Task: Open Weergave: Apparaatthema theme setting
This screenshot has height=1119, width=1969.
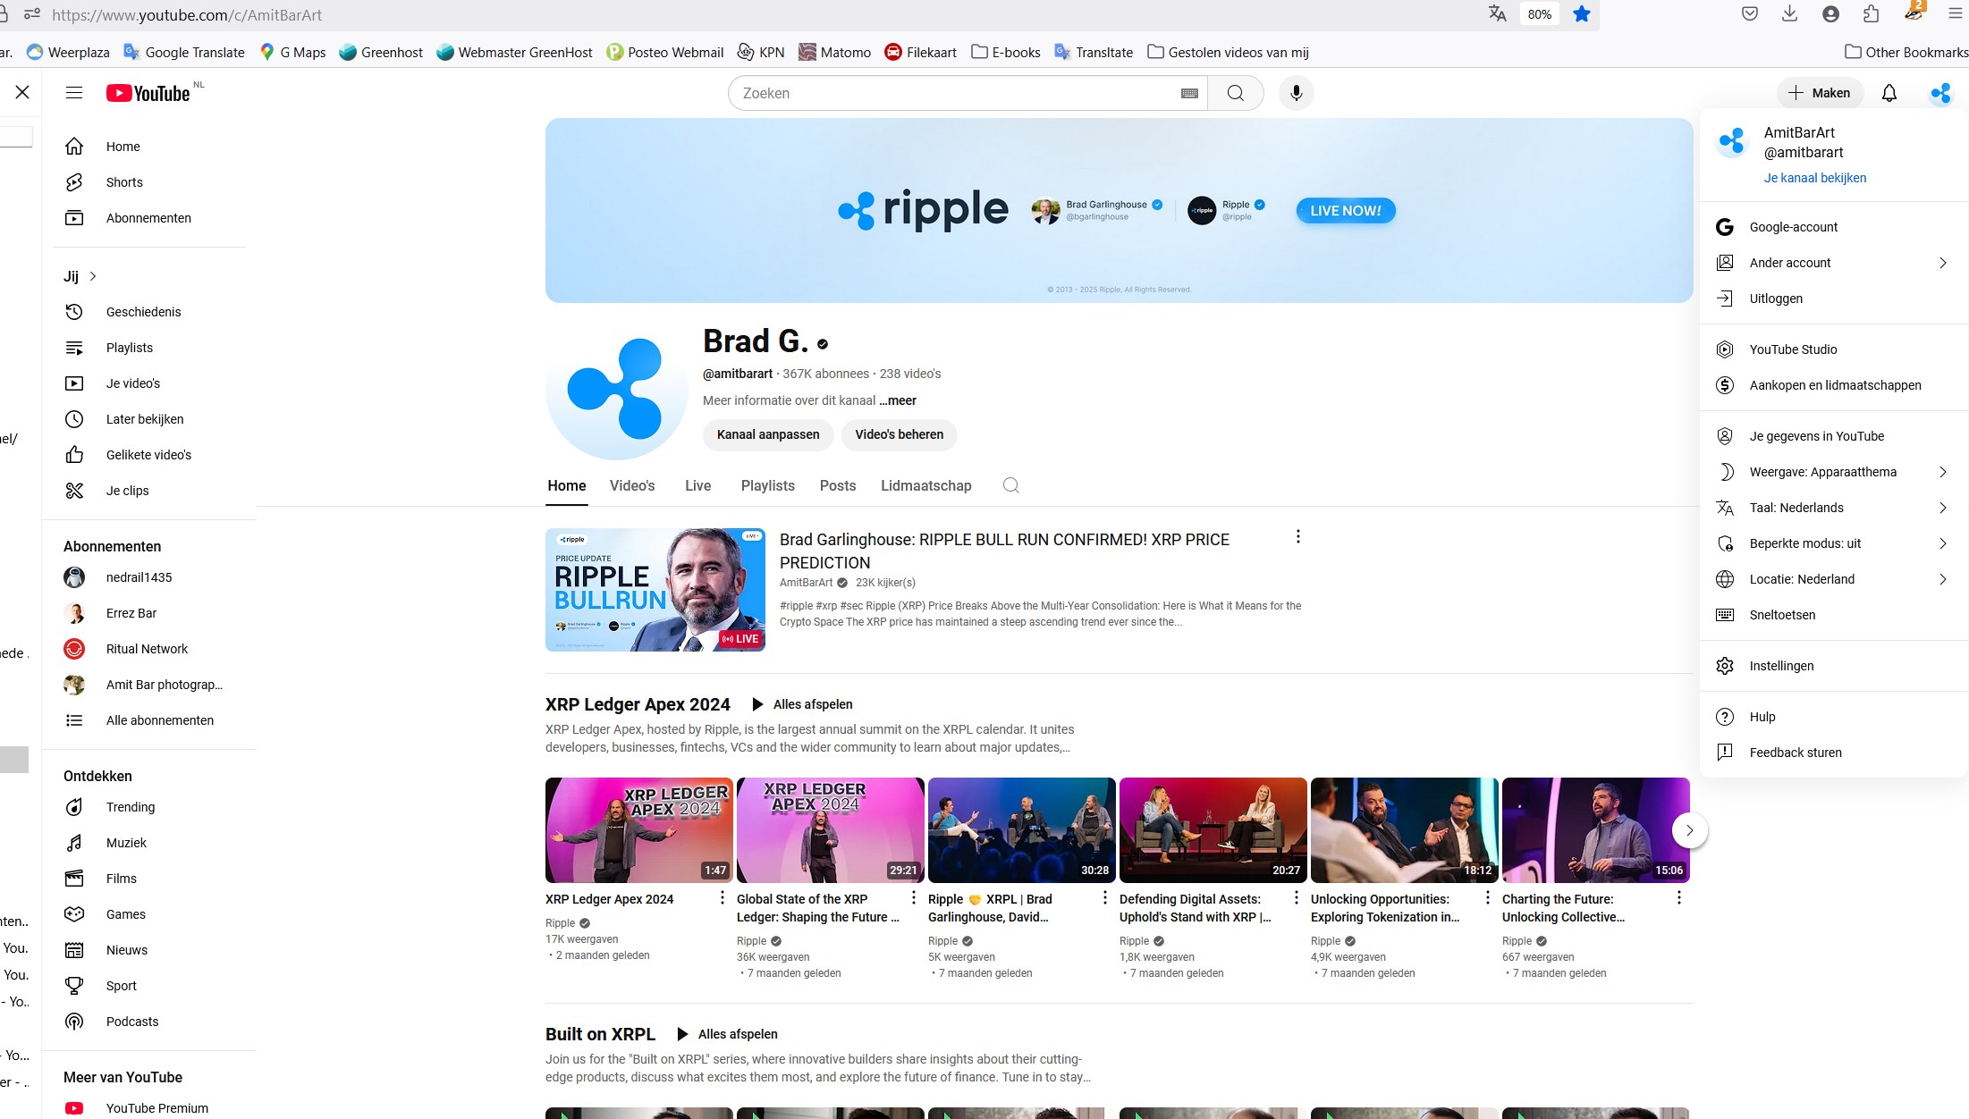Action: click(x=1822, y=472)
